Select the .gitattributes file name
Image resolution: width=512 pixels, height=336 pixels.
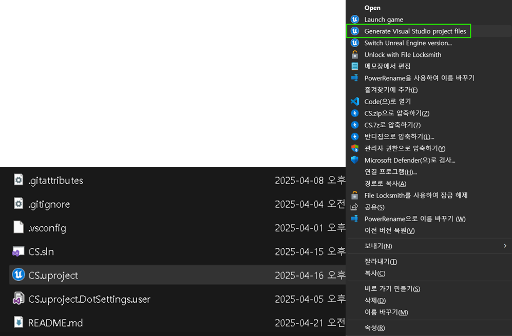click(x=55, y=181)
